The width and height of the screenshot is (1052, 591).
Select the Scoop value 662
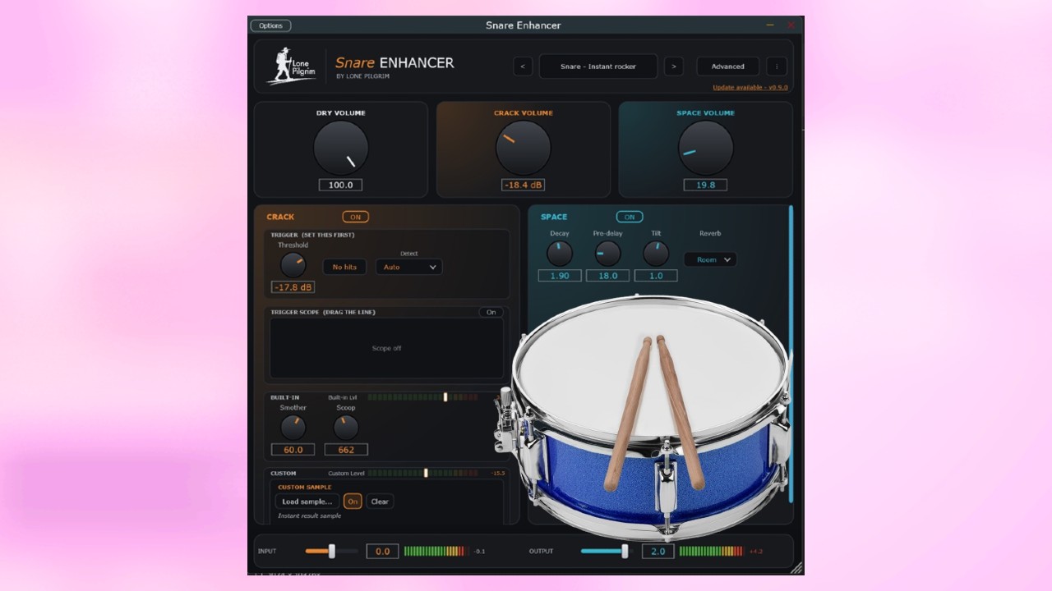pyautogui.click(x=346, y=450)
